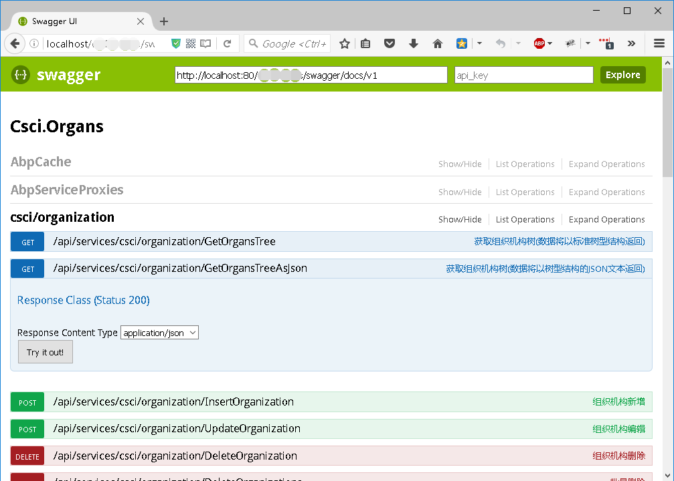Screen dimensions: 674x481
Task: Click Show/Hide for AbpCache
Action: (460, 164)
